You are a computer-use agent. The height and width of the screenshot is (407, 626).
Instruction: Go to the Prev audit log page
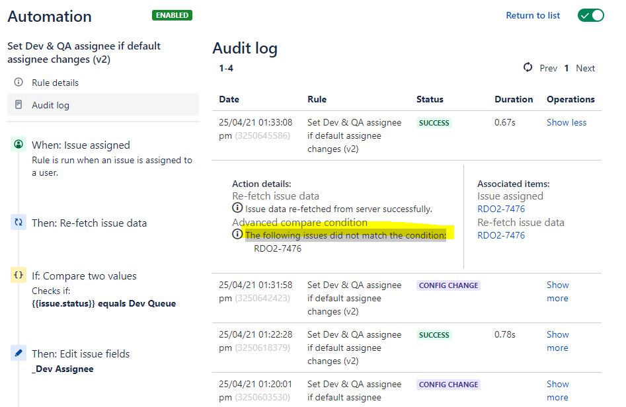click(548, 68)
